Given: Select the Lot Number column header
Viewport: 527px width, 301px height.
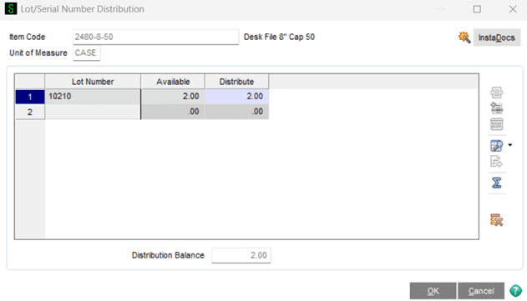Looking at the screenshot, I should (x=93, y=82).
